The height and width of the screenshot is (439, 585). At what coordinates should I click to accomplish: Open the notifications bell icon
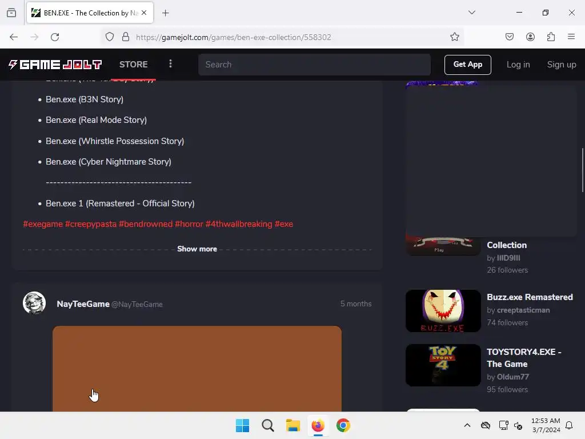[x=570, y=425]
